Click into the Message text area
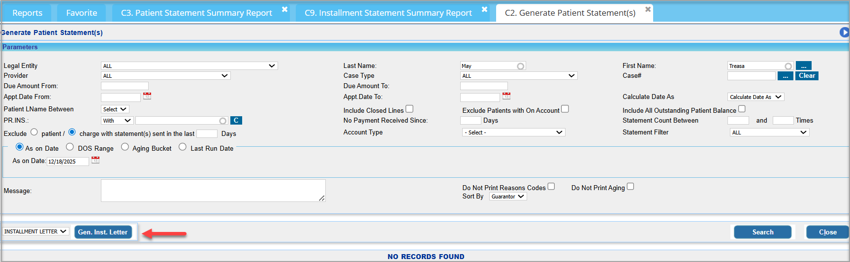This screenshot has width=850, height=262. pyautogui.click(x=213, y=191)
